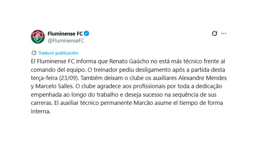This screenshot has height=150, width=255.
Task: Open the three-dot more options menu
Action: 223,33
